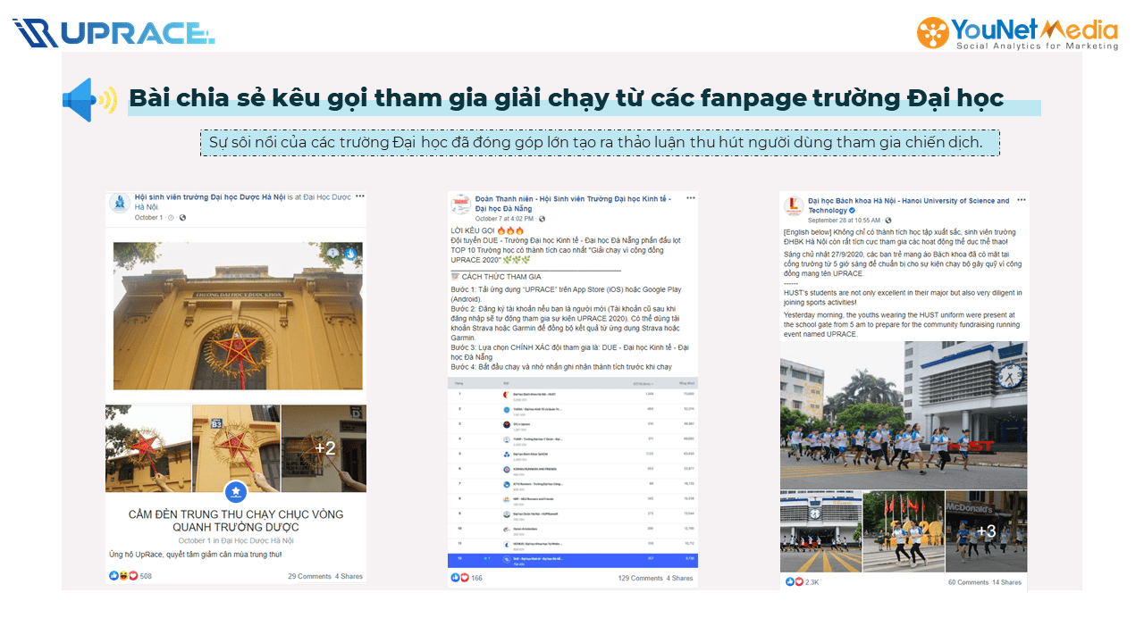Screen dimensions: 1144x643
Task: Click the dashed subtitle box 'Sự sôi nổi của các trường'
Action: click(600, 143)
